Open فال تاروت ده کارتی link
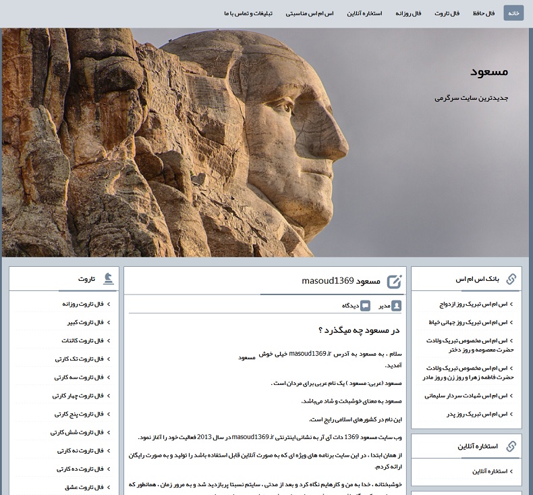 pos(80,469)
